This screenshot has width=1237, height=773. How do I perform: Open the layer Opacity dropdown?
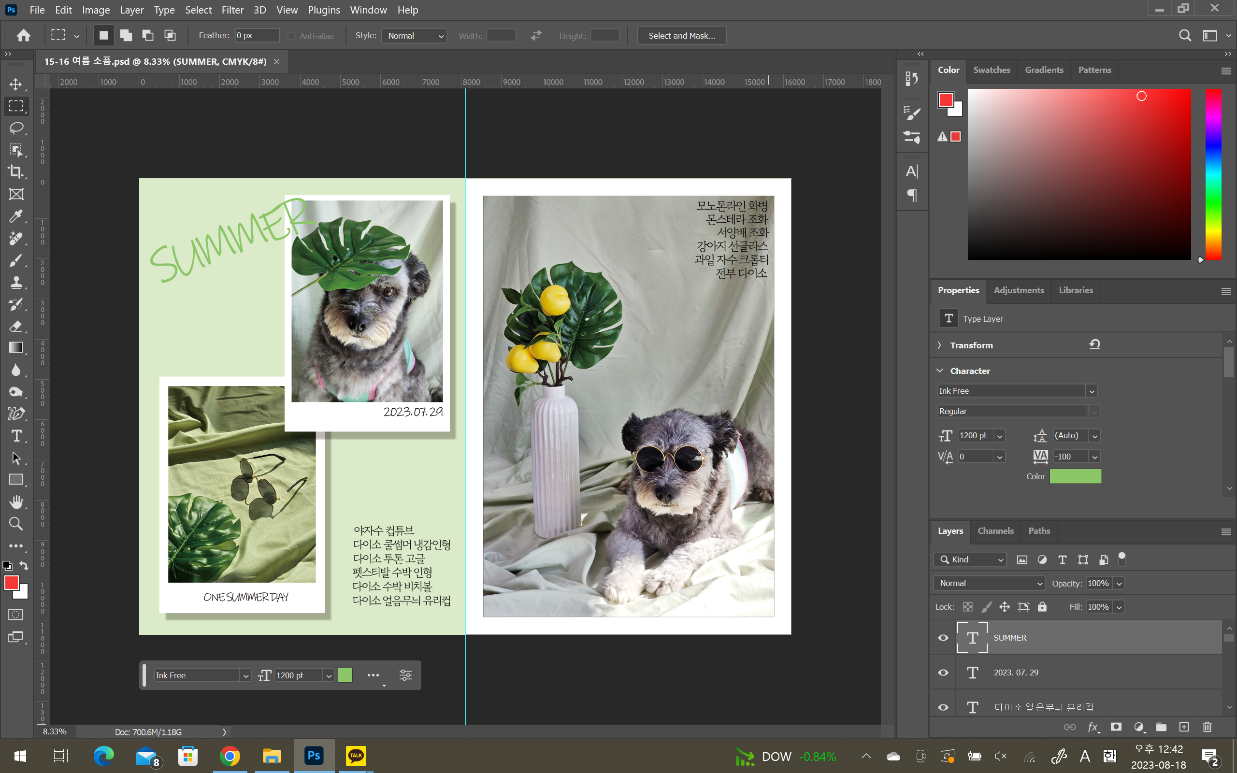click(1119, 583)
